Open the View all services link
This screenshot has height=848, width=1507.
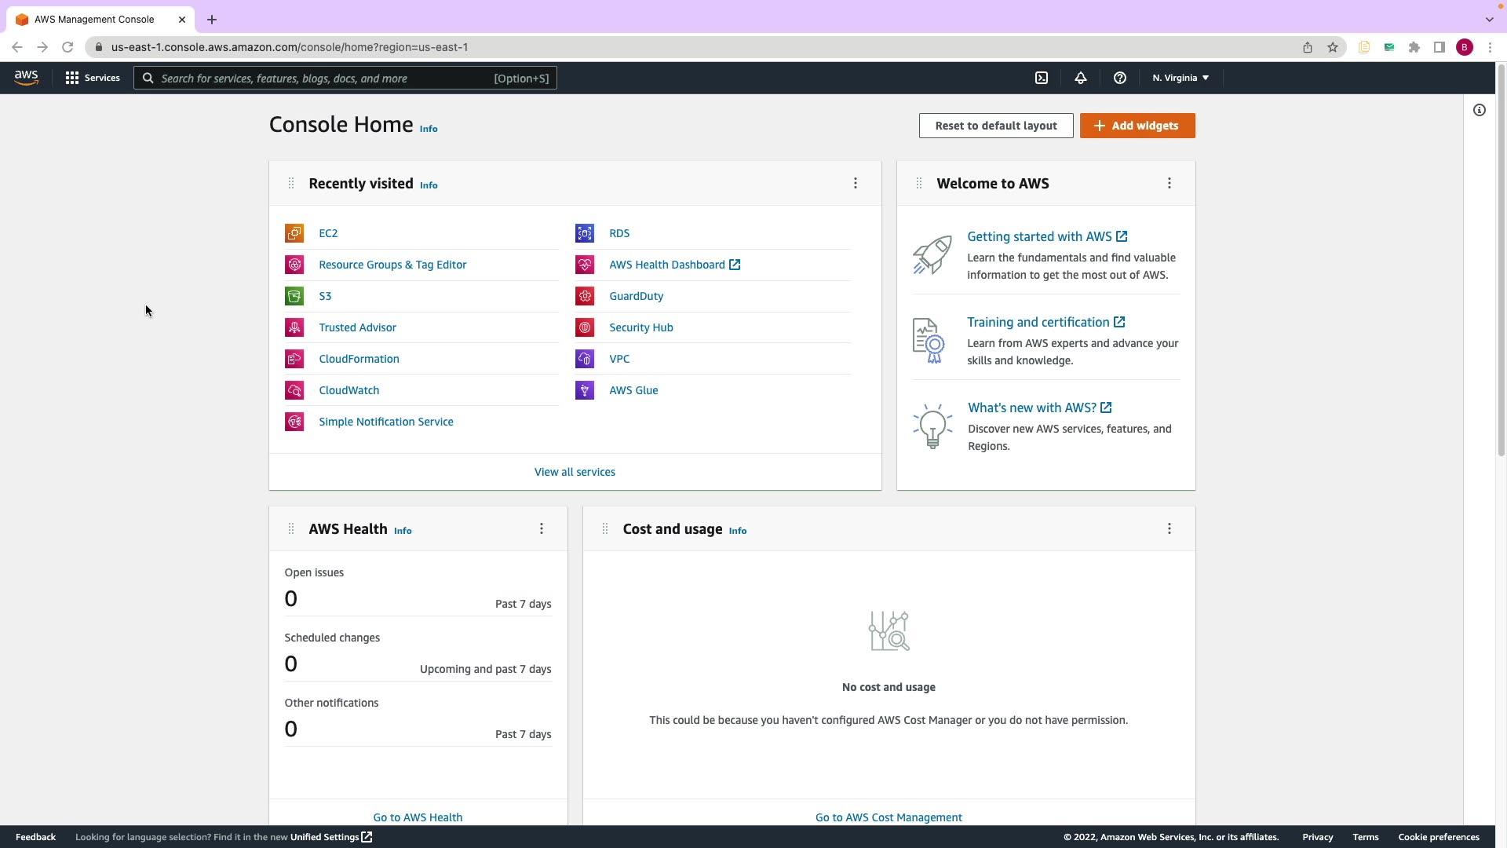575,472
